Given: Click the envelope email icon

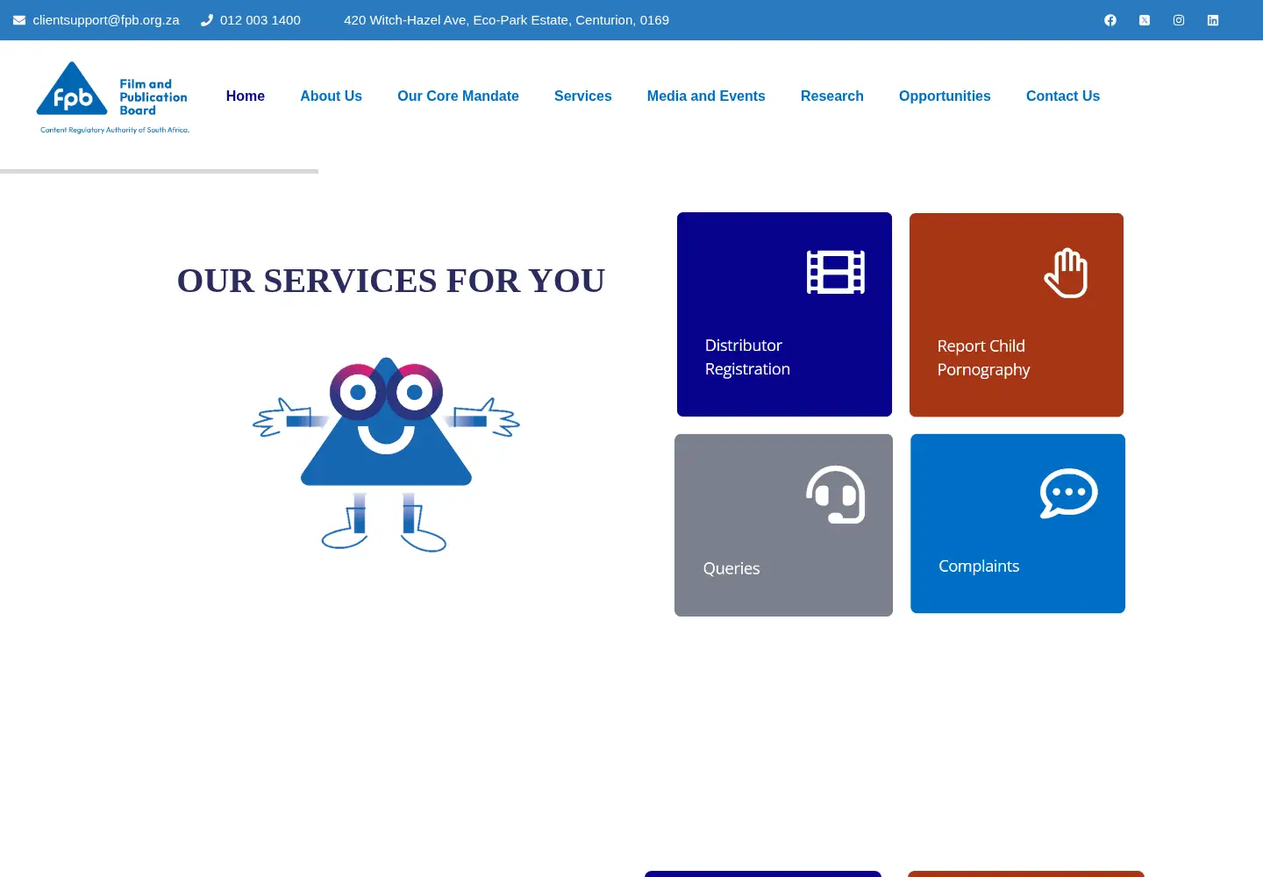Looking at the screenshot, I should pyautogui.click(x=19, y=20).
